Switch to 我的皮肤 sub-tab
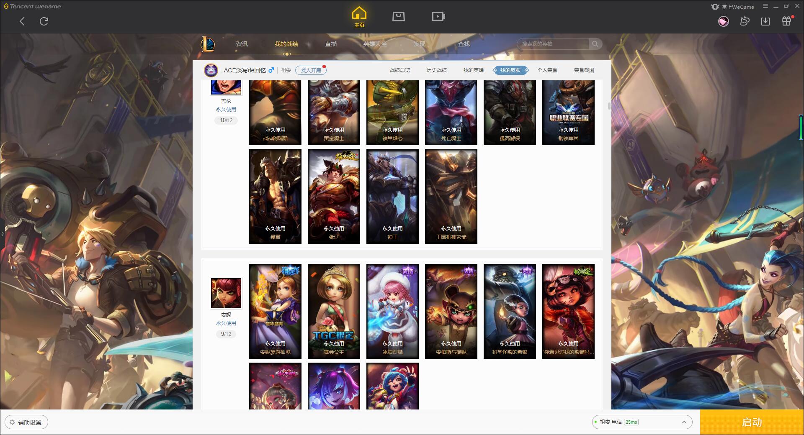The width and height of the screenshot is (804, 435). pyautogui.click(x=510, y=70)
